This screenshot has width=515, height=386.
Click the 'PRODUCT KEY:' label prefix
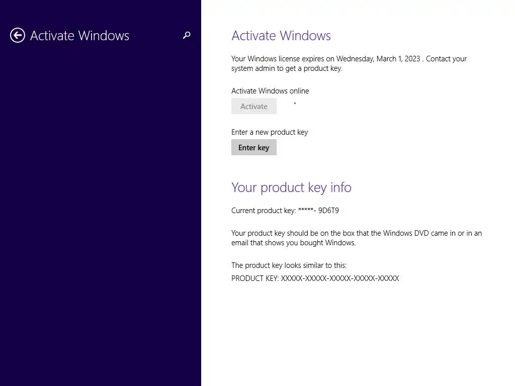point(255,278)
